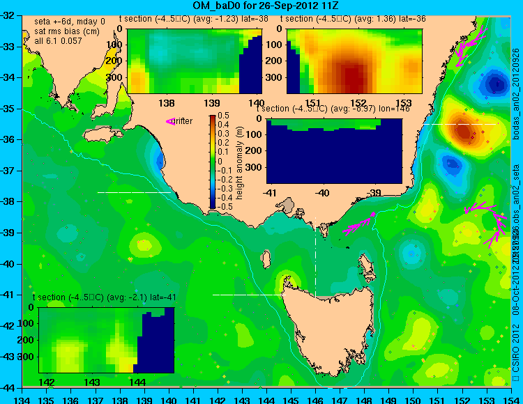Click the "seta +-6d, mday 0" text
This screenshot has width=523, height=404.
point(70,22)
